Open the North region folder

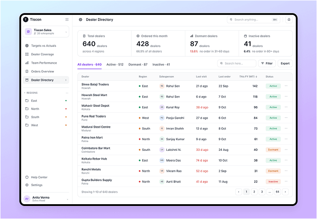46,109
